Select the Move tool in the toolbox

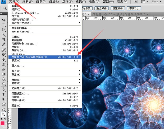pyautogui.click(x=4, y=20)
